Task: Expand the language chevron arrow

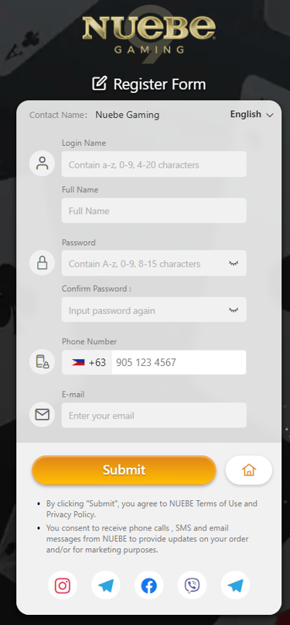Action: click(270, 116)
